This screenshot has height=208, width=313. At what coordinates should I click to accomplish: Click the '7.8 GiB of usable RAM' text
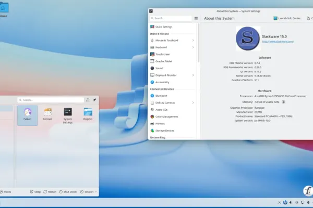point(267,102)
